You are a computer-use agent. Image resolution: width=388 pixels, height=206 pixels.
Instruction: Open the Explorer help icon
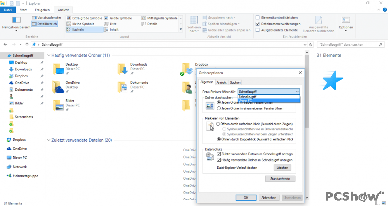(x=385, y=10)
